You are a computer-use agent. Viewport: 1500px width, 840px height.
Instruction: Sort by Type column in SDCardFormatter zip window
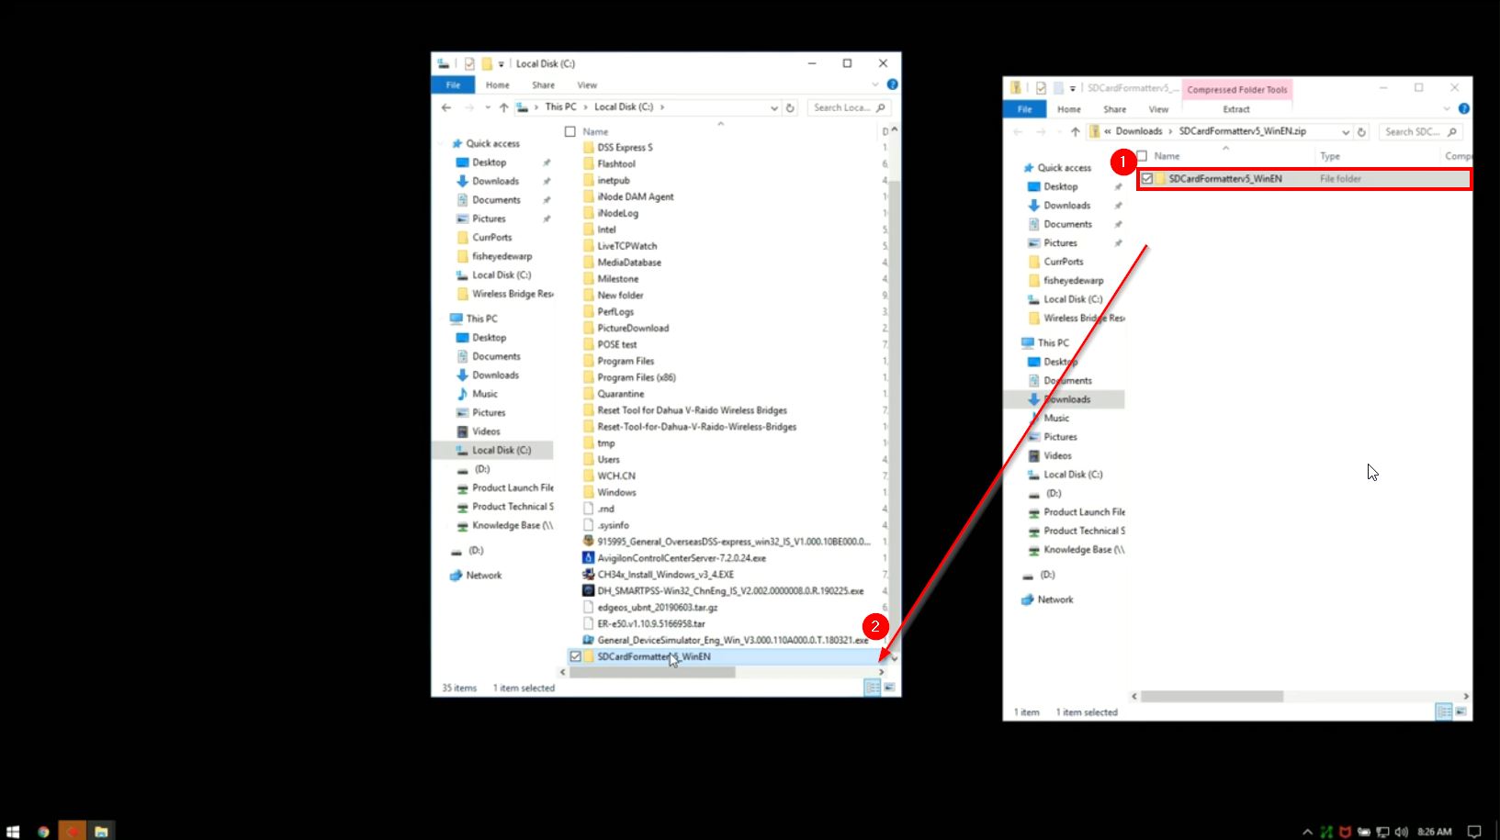(1330, 156)
